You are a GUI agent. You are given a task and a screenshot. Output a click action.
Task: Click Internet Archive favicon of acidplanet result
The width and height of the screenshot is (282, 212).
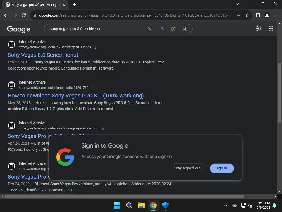pyautogui.click(x=12, y=85)
